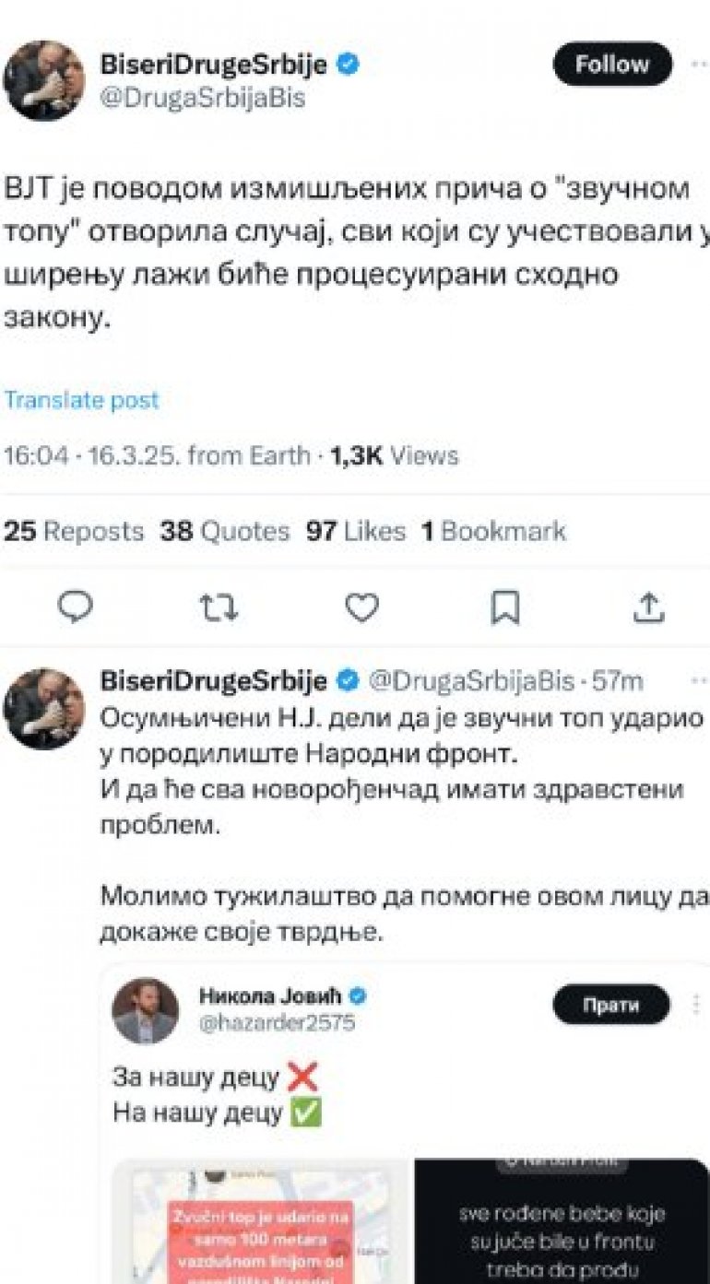The image size is (710, 1284).
Task: Follow the BiseriDrugeSrbije account
Action: click(611, 65)
